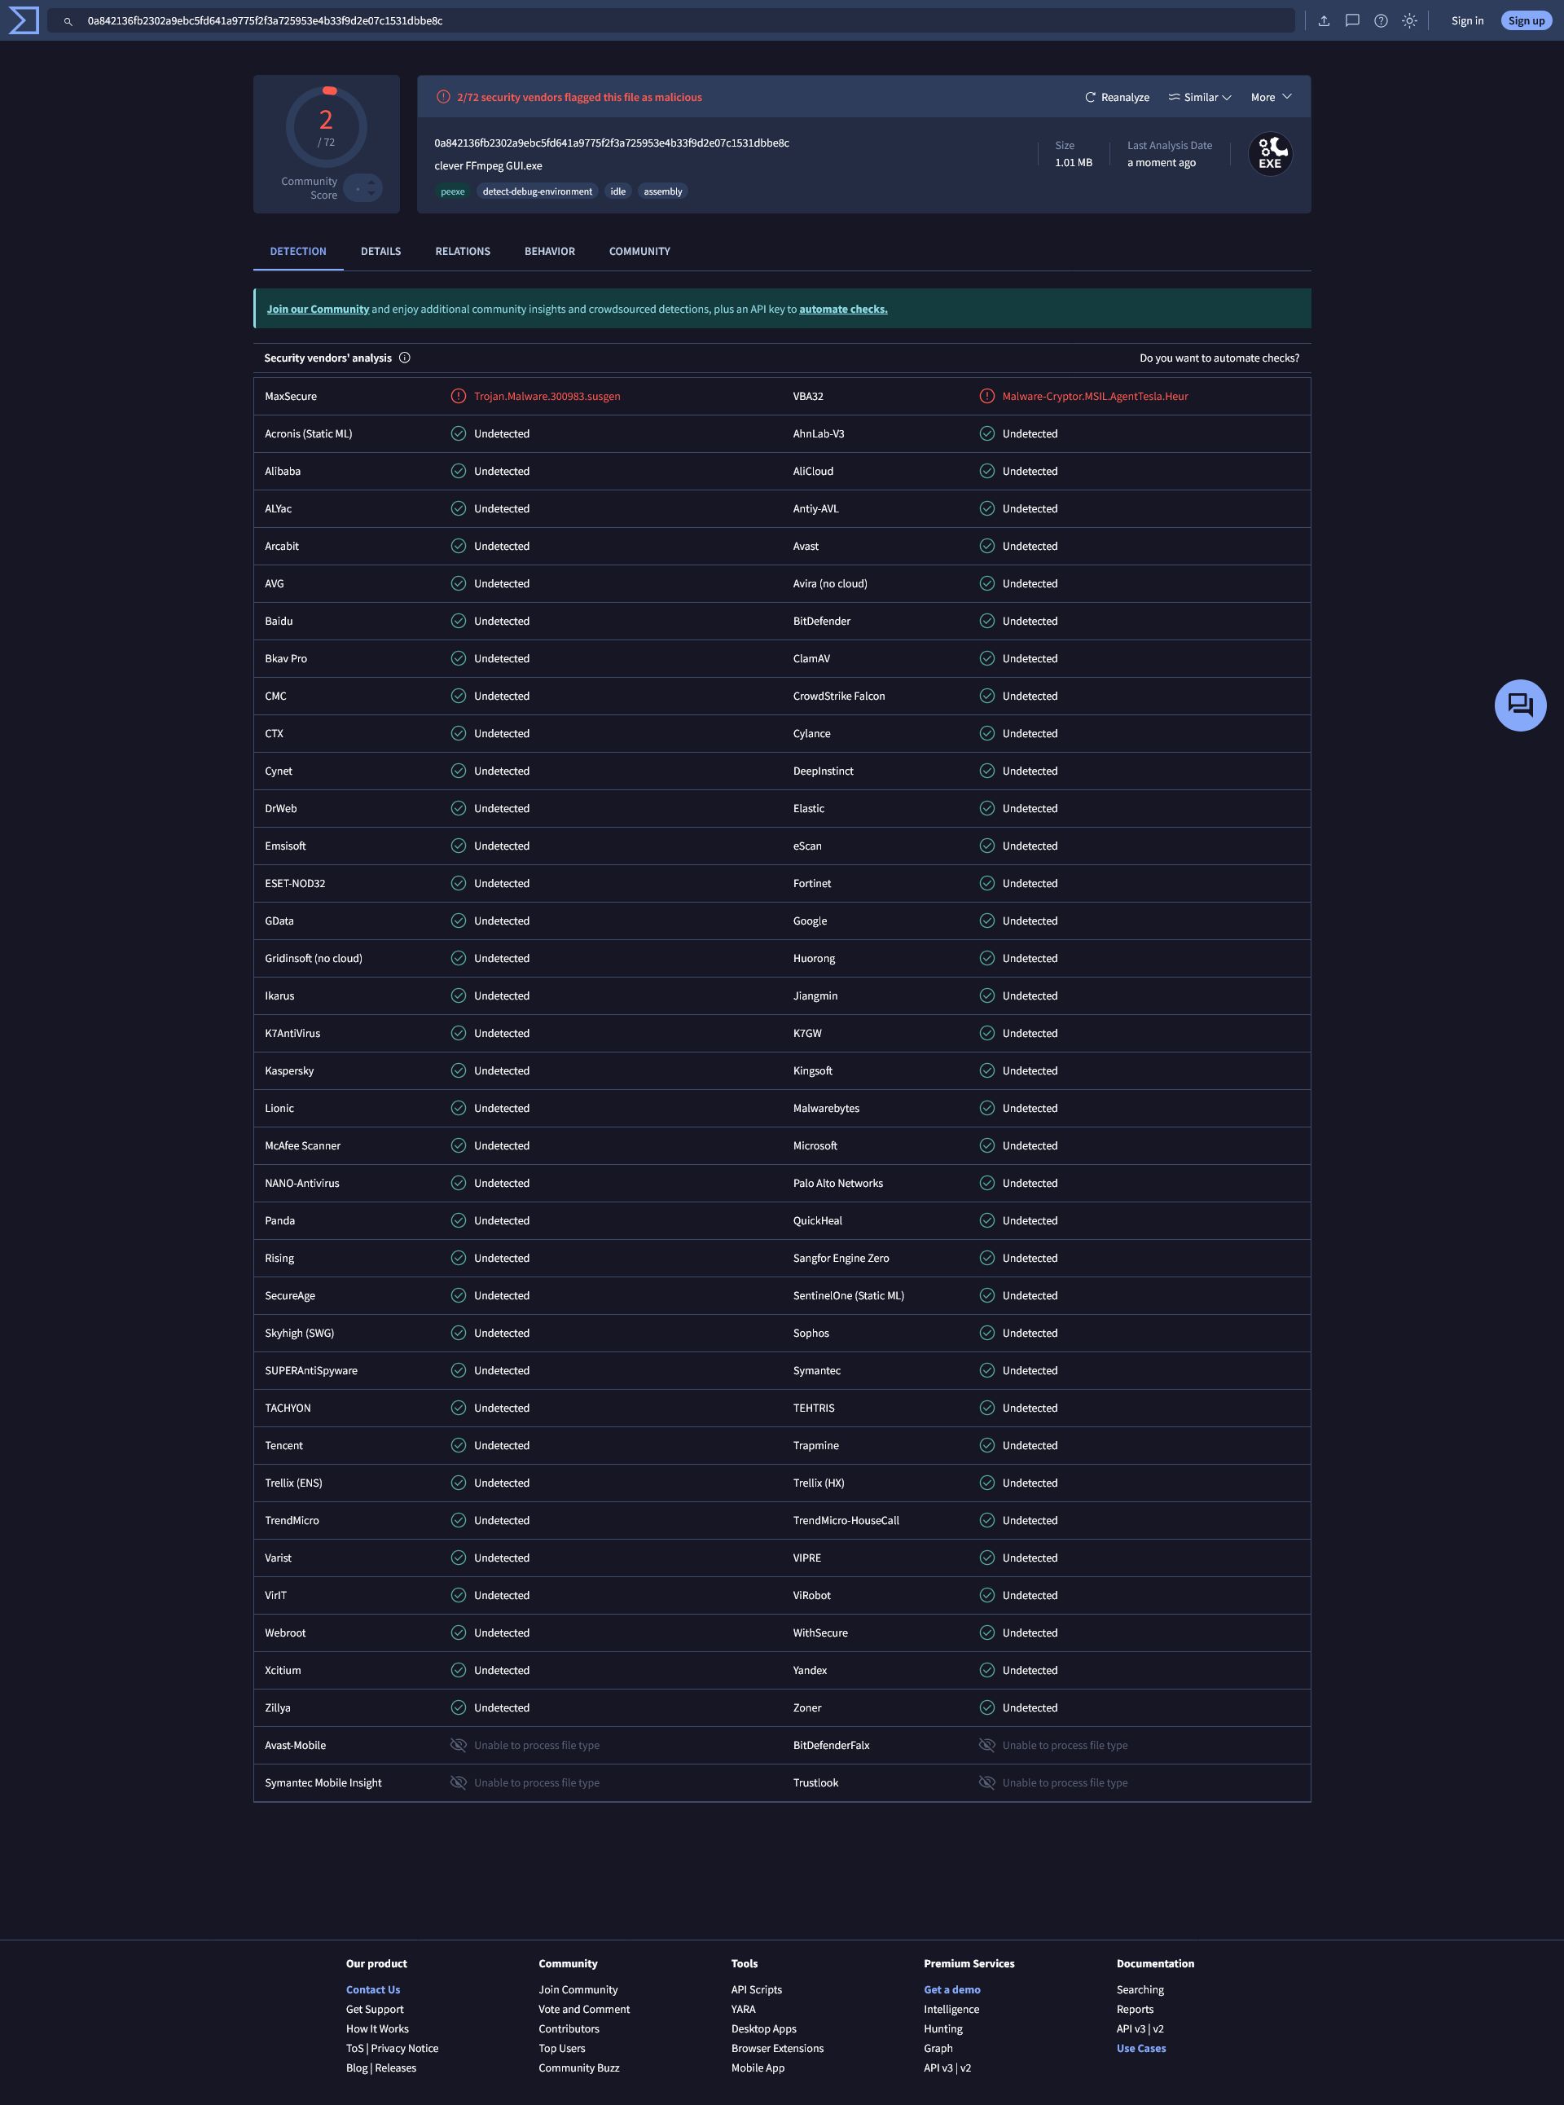This screenshot has height=2105, width=1564.
Task: Click the detect-debug-environment tag
Action: [537, 191]
